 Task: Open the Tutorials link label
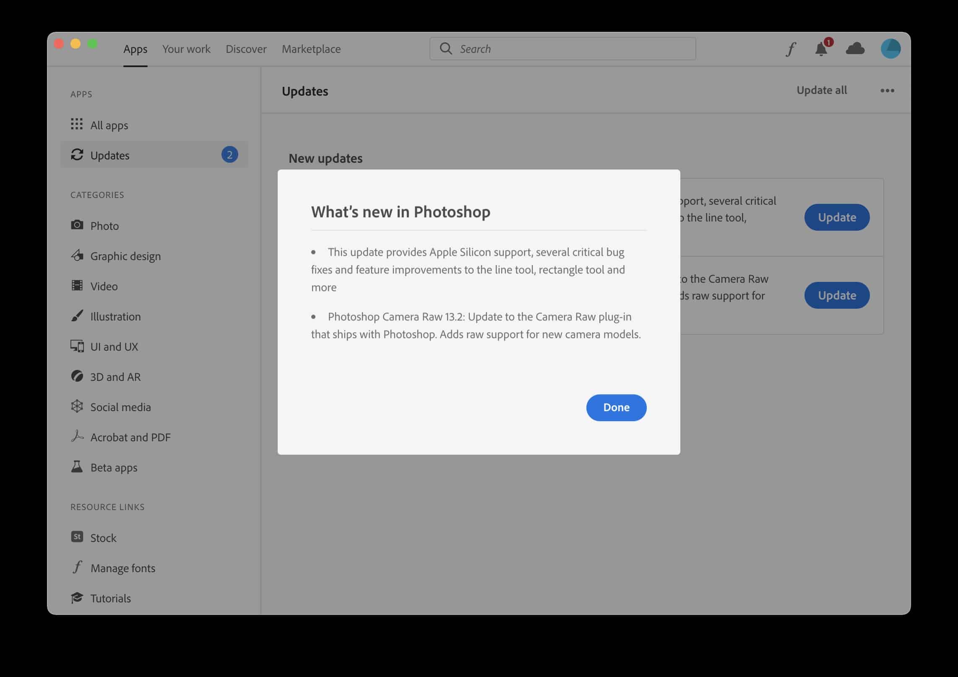click(x=110, y=598)
